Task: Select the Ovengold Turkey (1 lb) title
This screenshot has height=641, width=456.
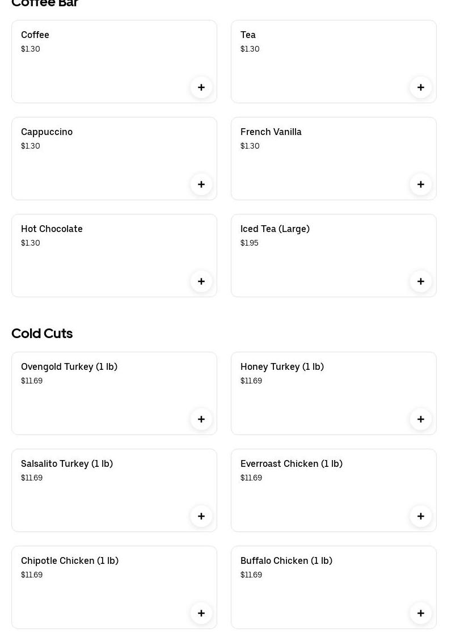Action: click(x=69, y=367)
